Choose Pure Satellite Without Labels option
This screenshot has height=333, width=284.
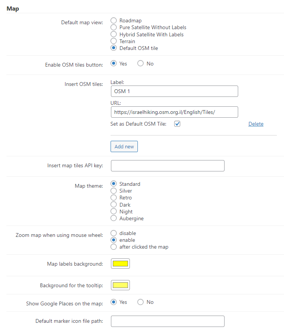coord(114,27)
